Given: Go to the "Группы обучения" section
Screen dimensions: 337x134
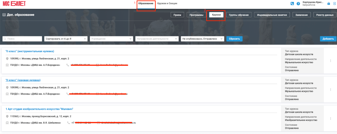Looking at the screenshot, I should point(239,15).
